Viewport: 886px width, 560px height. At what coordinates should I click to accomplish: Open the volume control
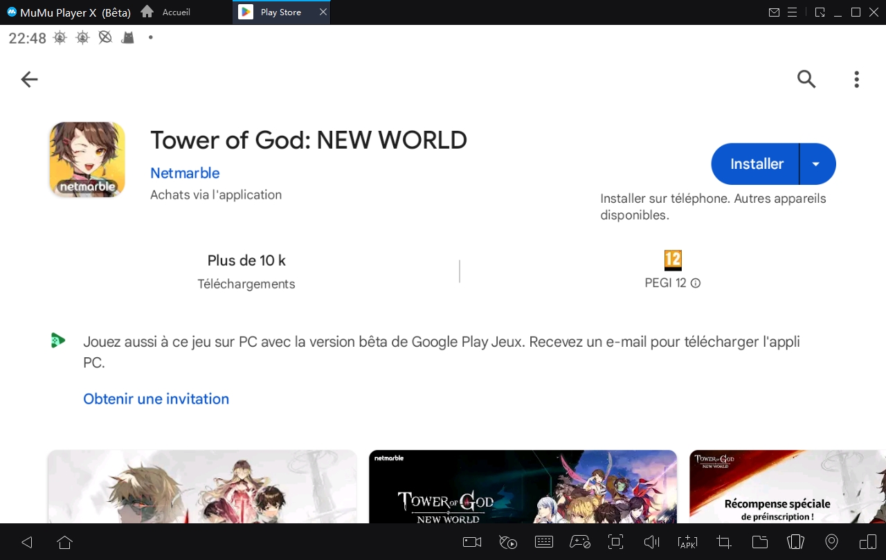tap(651, 542)
